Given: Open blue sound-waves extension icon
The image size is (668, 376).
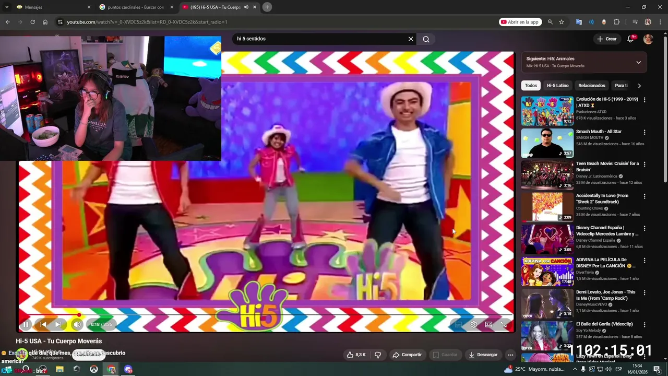Looking at the screenshot, I should [591, 22].
